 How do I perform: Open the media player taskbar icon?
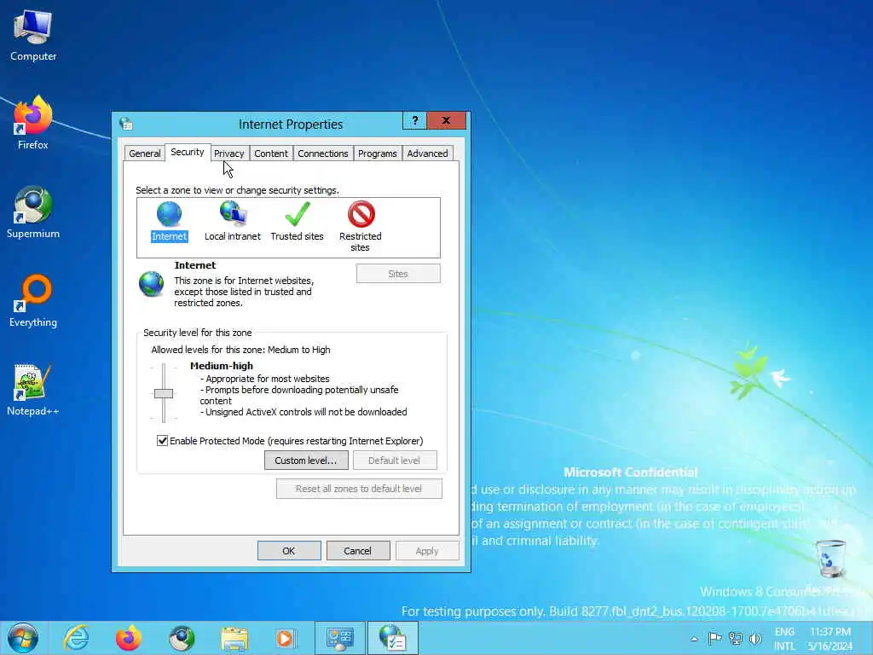[286, 638]
